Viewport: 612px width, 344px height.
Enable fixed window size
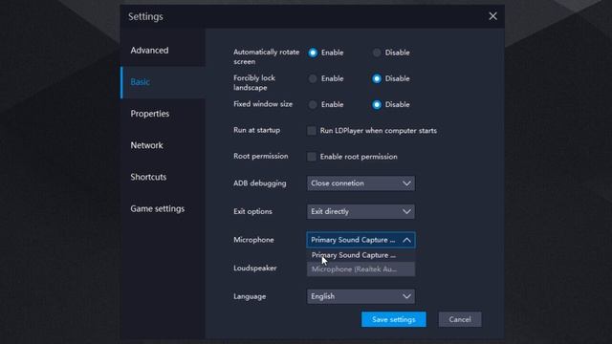coord(313,104)
